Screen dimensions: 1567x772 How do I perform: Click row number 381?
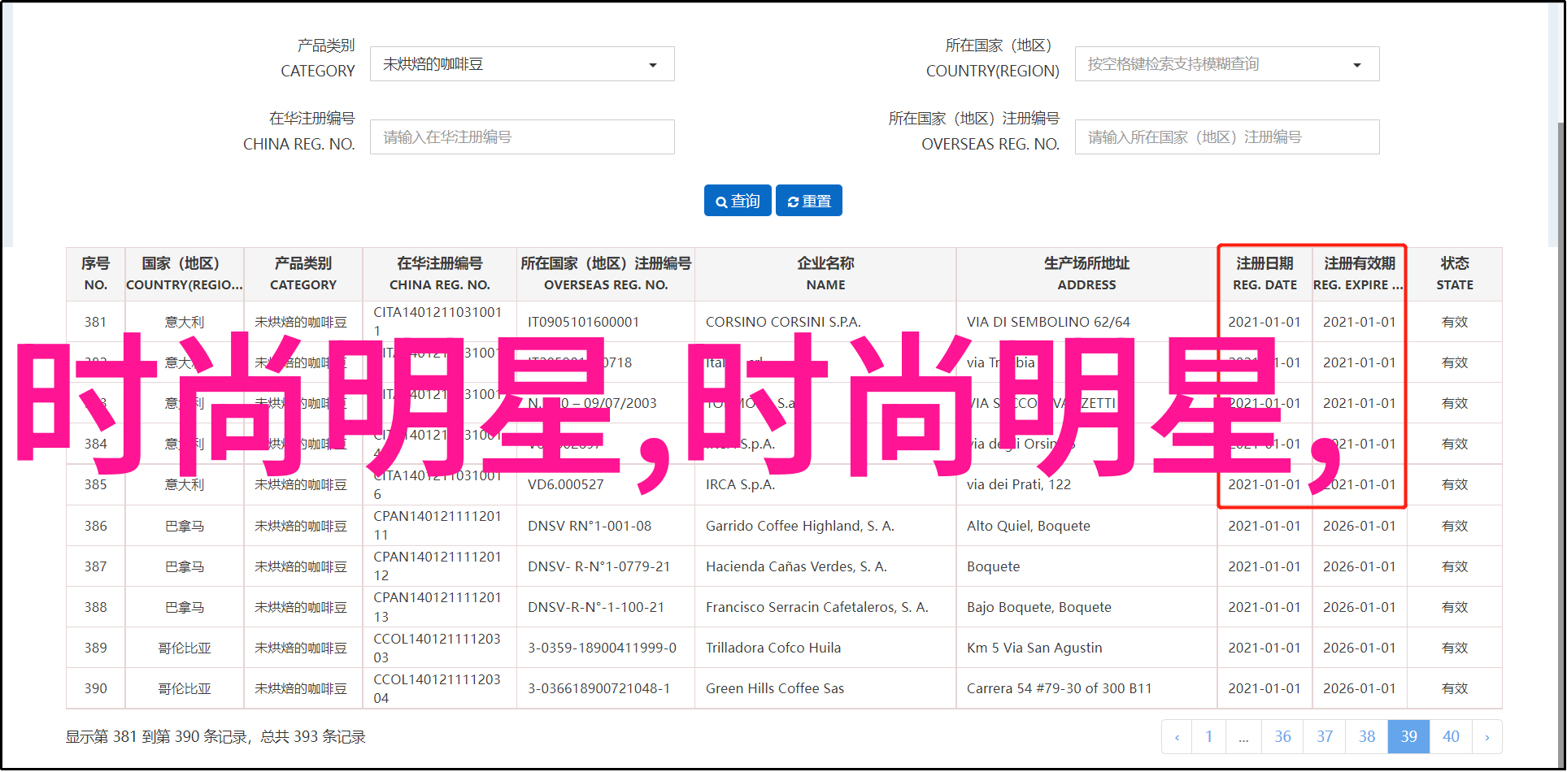click(95, 322)
